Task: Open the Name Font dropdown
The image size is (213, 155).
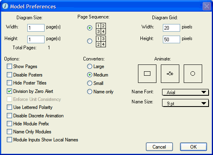Action: [185, 93]
